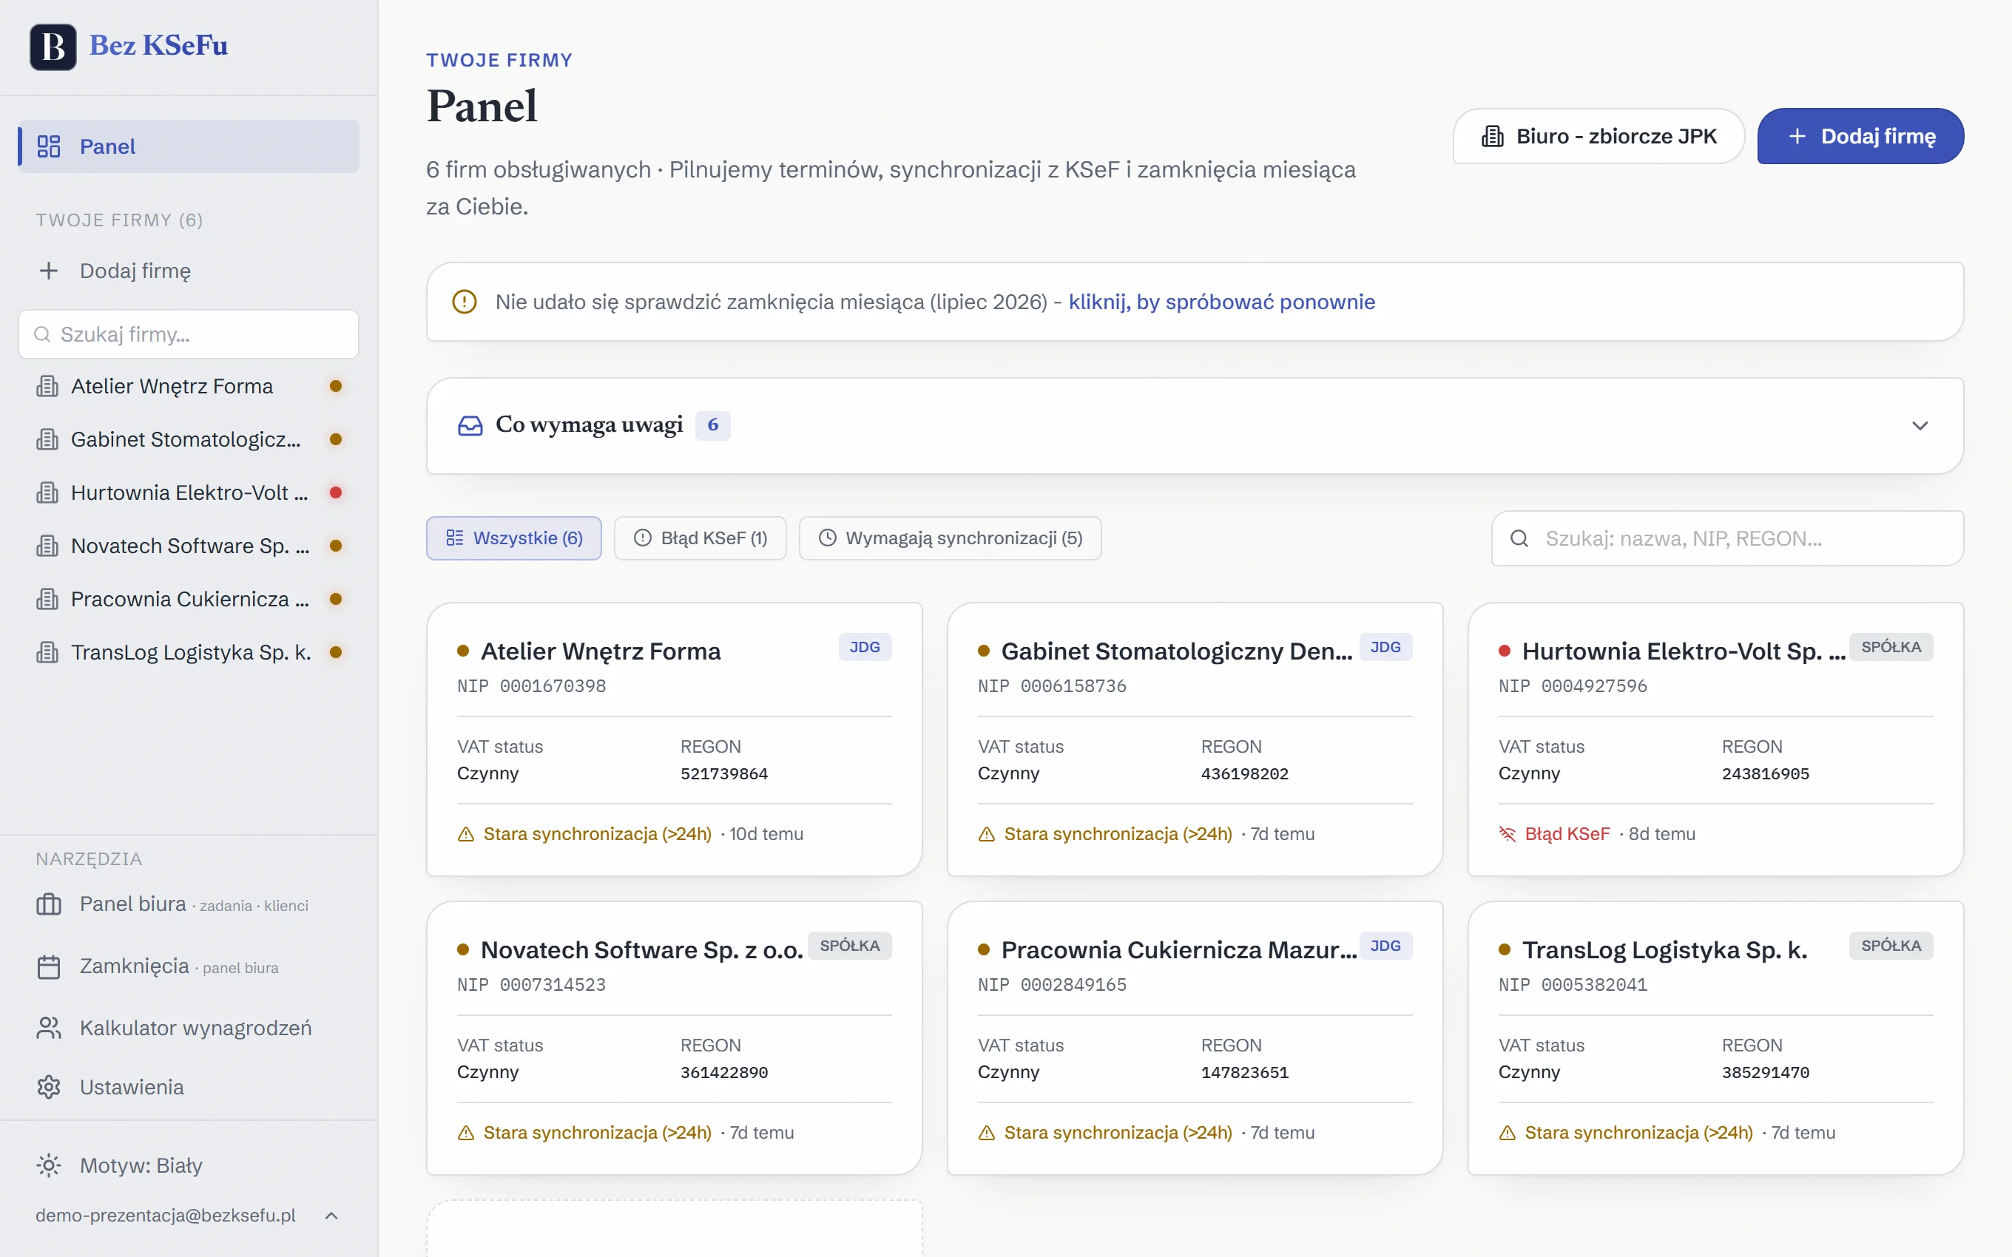The image size is (2012, 1257).
Task: Open TransLog Logistyka Sp. k. in sidebar list
Action: click(x=189, y=653)
